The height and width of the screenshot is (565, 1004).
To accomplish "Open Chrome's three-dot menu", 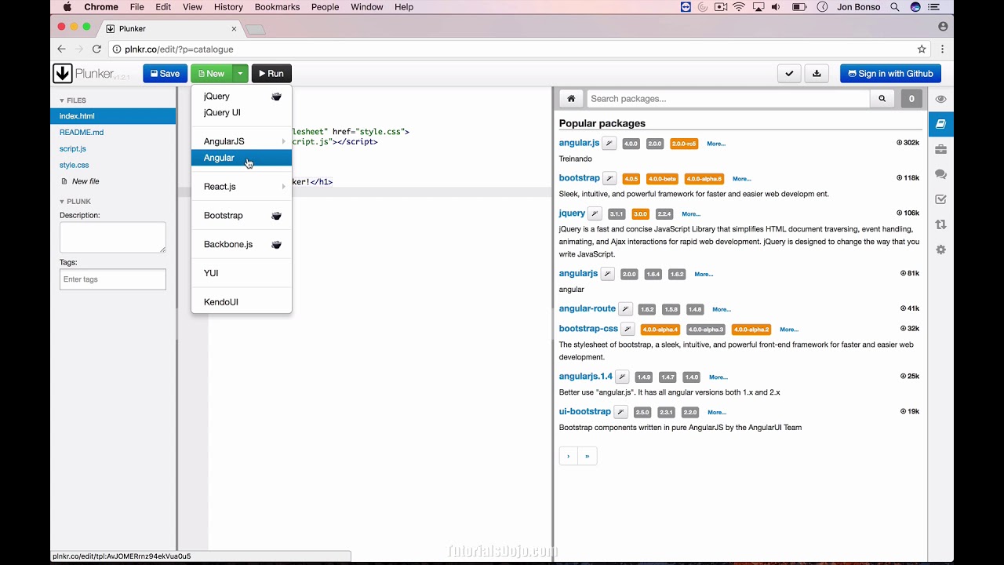I will [x=942, y=49].
